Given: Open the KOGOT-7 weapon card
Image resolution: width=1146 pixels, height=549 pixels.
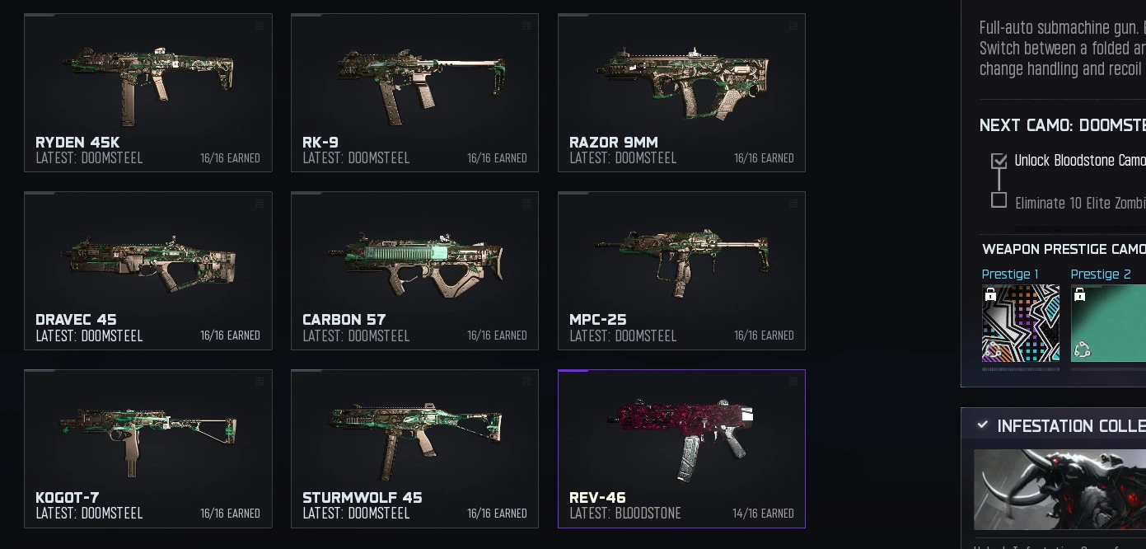Looking at the screenshot, I should (x=148, y=448).
